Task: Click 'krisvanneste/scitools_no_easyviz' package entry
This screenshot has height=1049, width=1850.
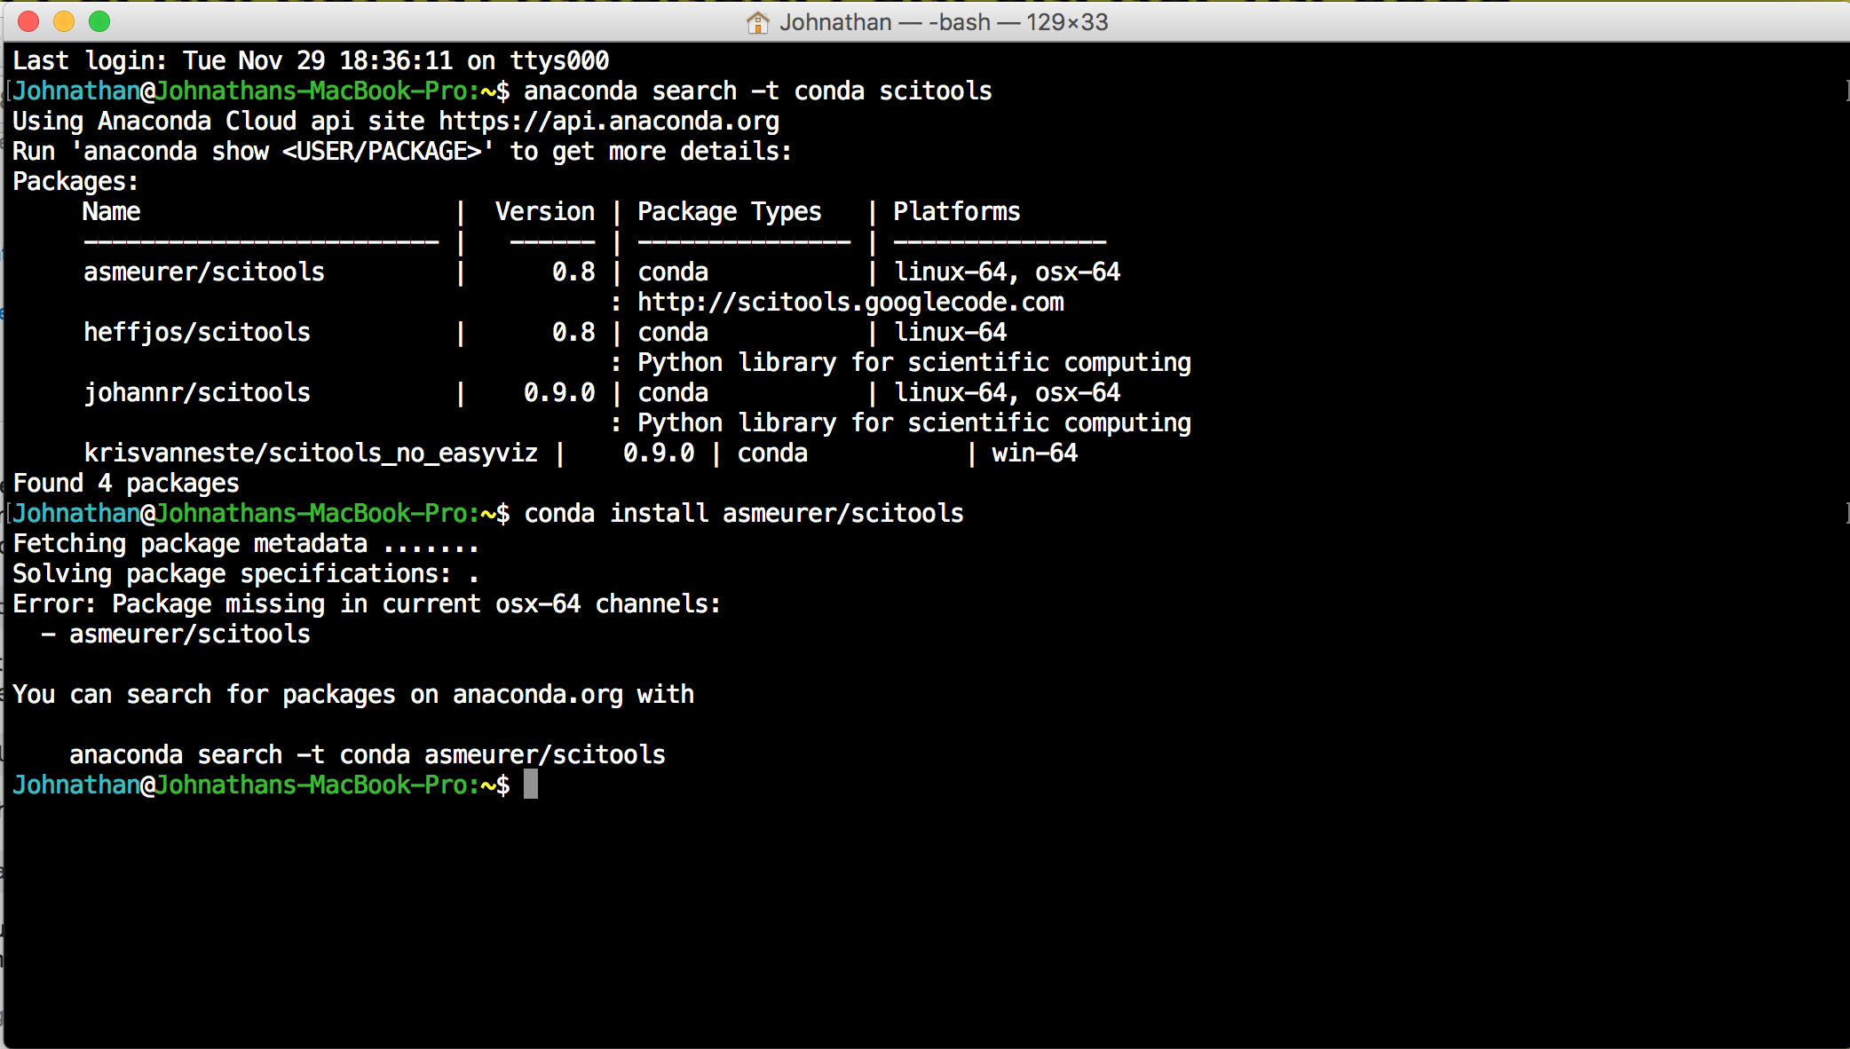Action: [x=310, y=453]
